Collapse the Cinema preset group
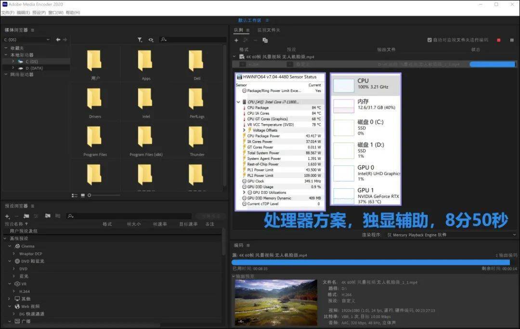520x329 pixels. click(x=10, y=246)
